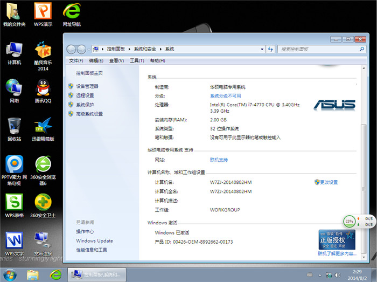The height and width of the screenshot is (282, 377).
Task: Click the forward navigation arrow
Action: [81, 49]
